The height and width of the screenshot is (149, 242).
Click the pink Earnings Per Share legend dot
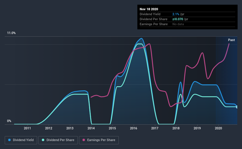[x=84, y=140]
